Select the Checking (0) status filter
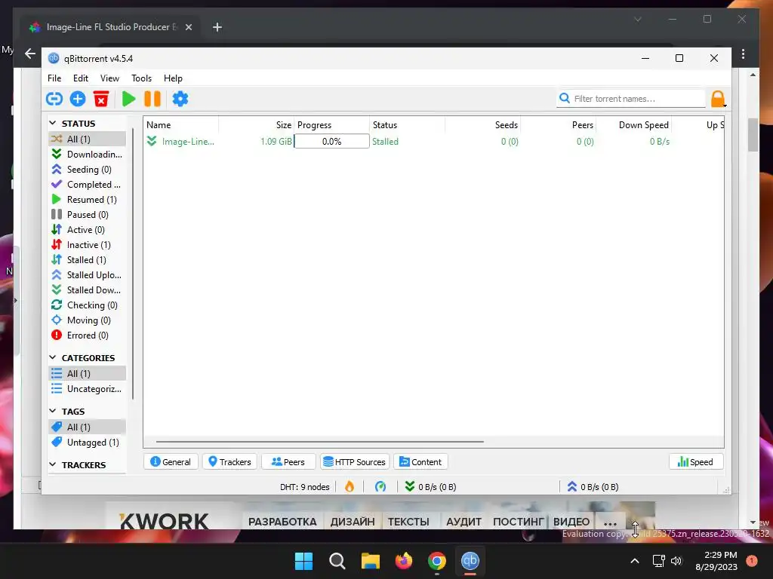Image resolution: width=773 pixels, height=579 pixels. pos(88,305)
